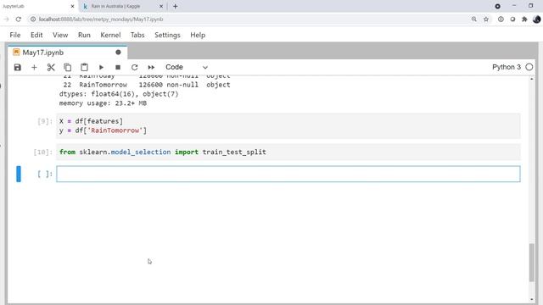Open a new browser tab
Screen dimensions: 543x305
(x=176, y=6)
